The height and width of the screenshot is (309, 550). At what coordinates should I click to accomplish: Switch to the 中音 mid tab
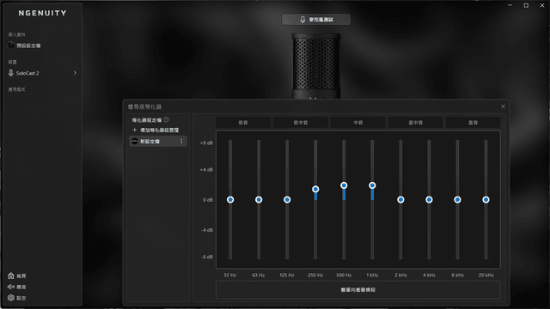358,123
